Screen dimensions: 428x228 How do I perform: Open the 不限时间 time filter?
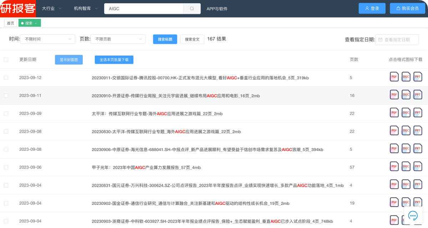coord(47,39)
